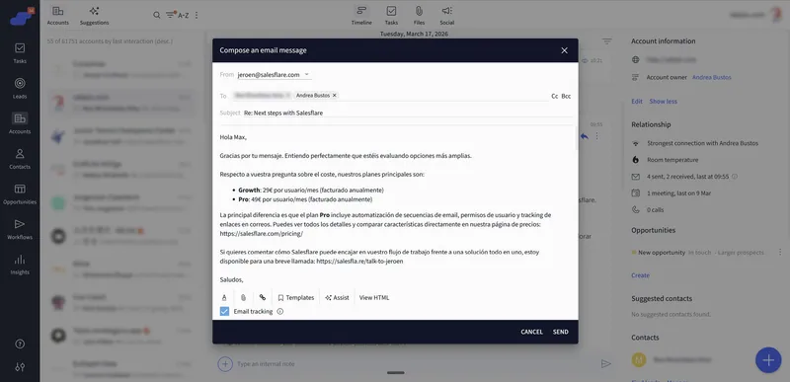Remove Andrea Bustos from recipients
This screenshot has height=382, width=790.
(x=334, y=95)
